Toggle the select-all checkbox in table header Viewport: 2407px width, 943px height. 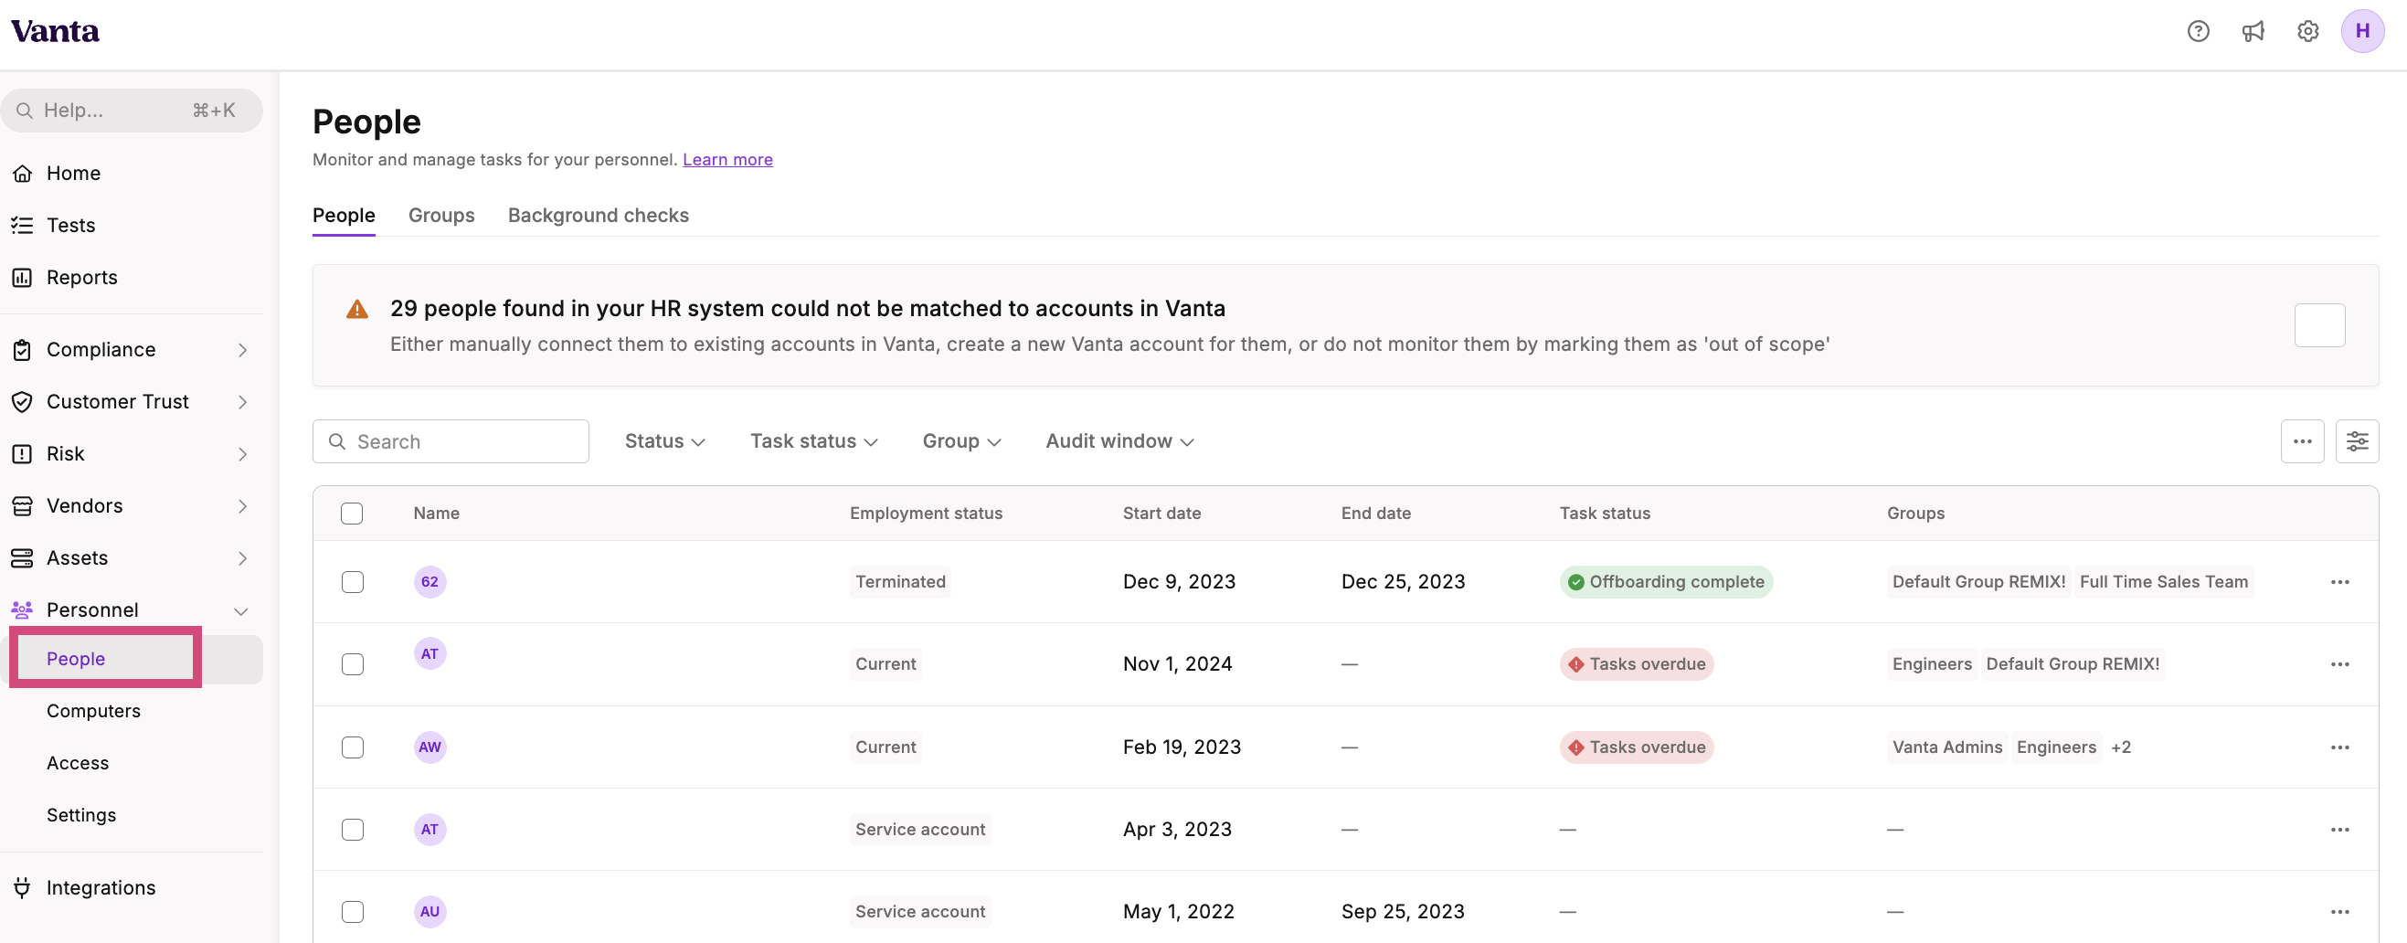tap(352, 514)
